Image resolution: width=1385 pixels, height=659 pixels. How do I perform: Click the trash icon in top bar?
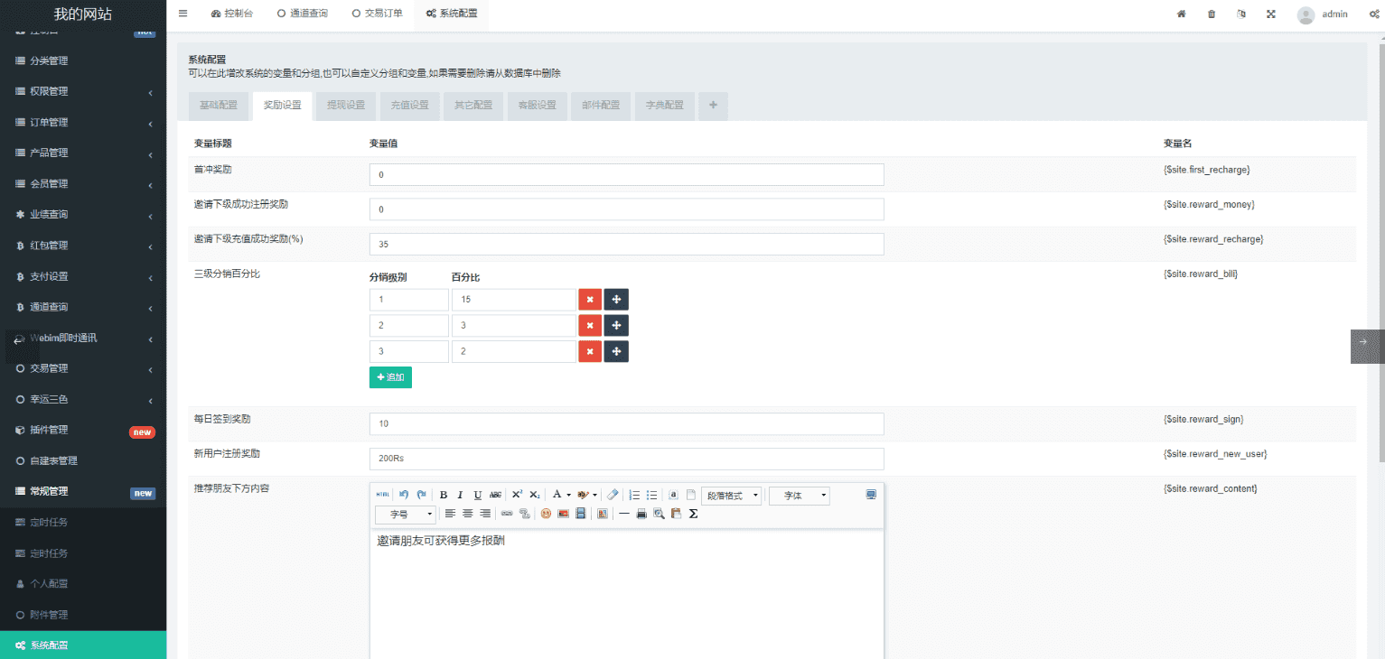1212,14
